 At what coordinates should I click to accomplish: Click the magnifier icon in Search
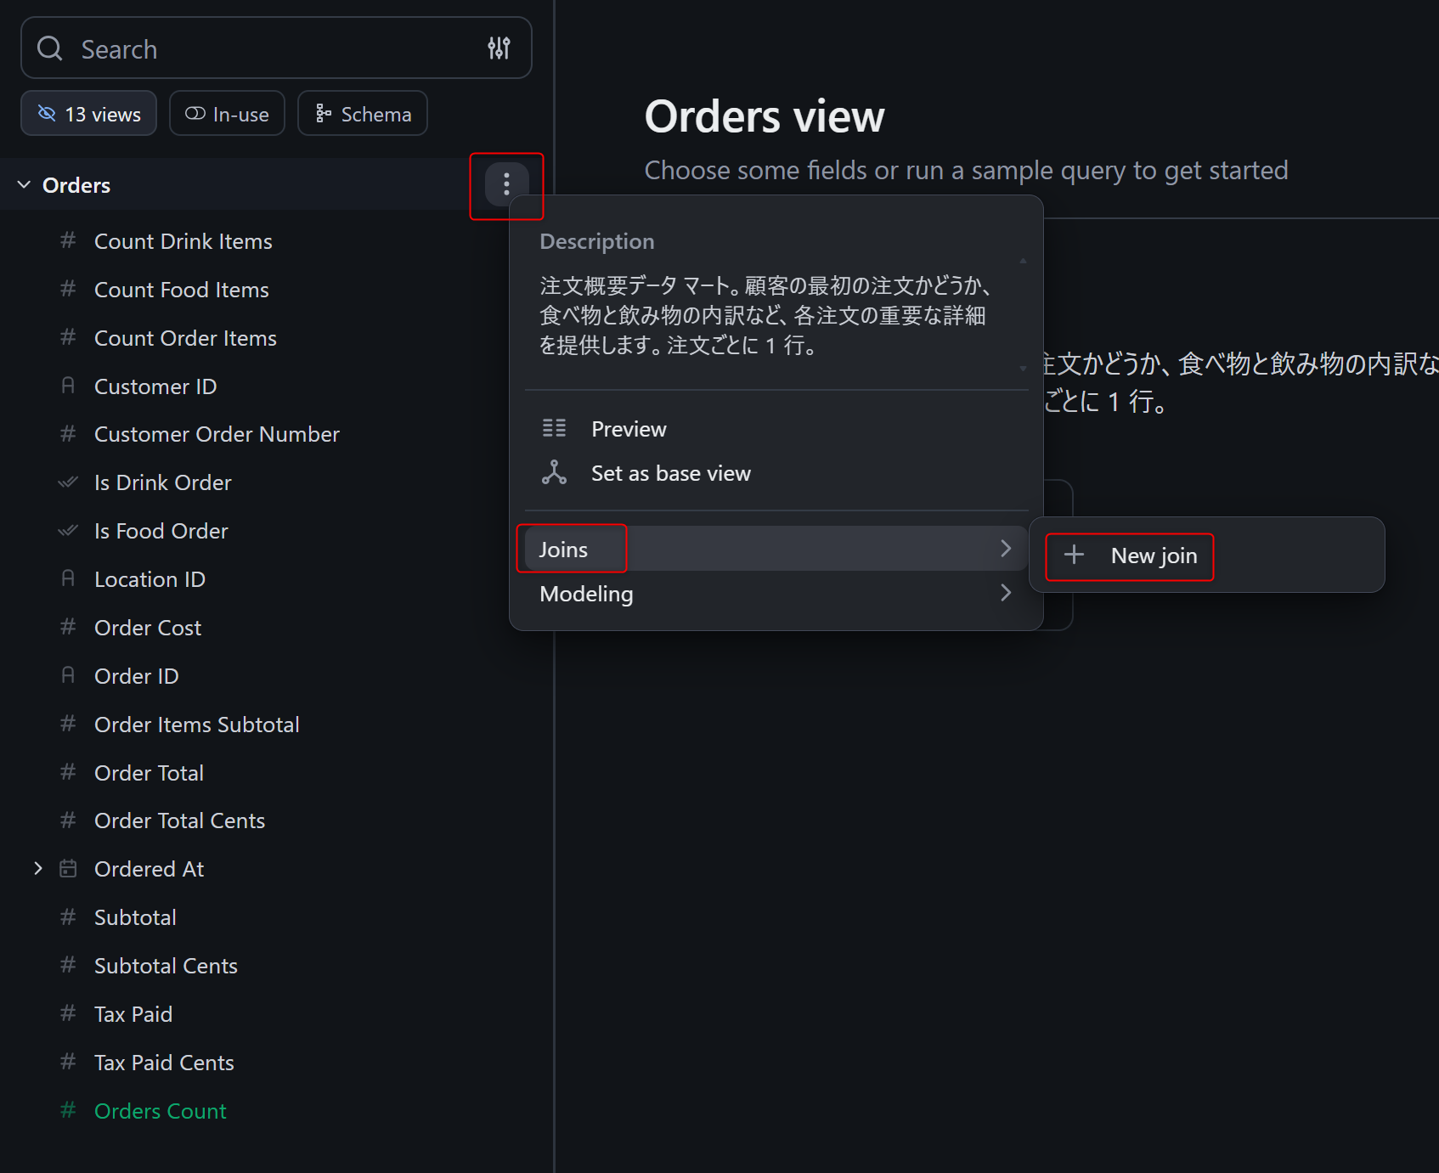click(50, 48)
